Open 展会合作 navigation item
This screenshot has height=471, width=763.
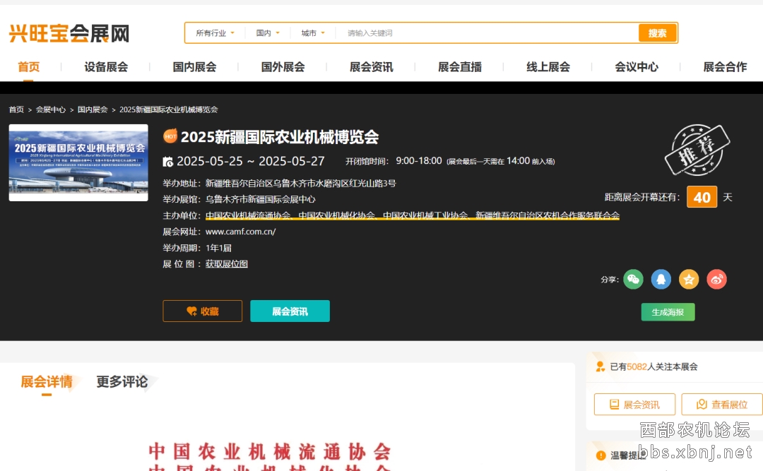(725, 67)
